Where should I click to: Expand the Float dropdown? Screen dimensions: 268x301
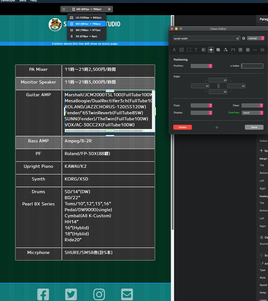[201, 106]
